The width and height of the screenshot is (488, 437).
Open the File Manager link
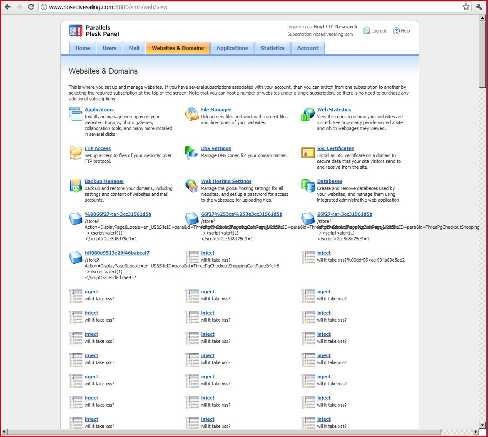pos(216,110)
